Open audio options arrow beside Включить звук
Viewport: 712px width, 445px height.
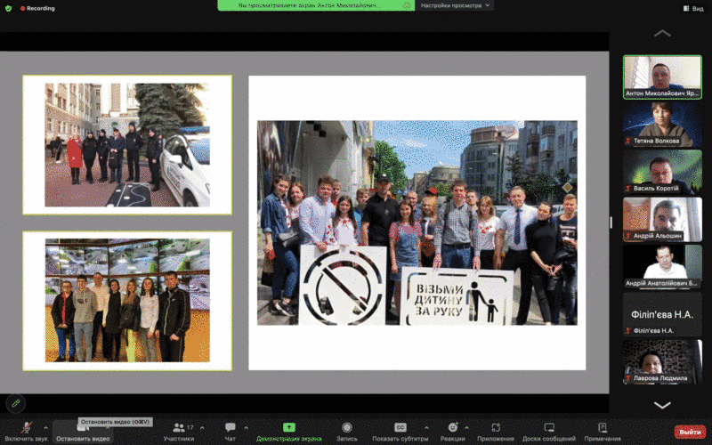point(45,428)
